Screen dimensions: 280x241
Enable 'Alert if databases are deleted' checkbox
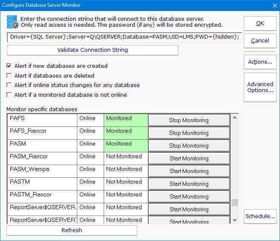tap(9, 76)
